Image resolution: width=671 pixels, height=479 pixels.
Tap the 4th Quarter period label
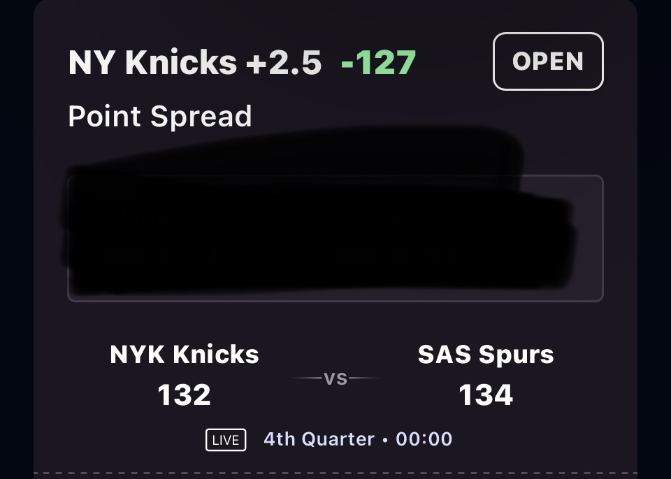pyautogui.click(x=319, y=439)
